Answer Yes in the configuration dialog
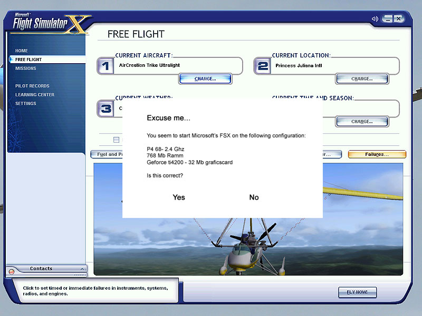This screenshot has height=316, width=422. (x=179, y=197)
